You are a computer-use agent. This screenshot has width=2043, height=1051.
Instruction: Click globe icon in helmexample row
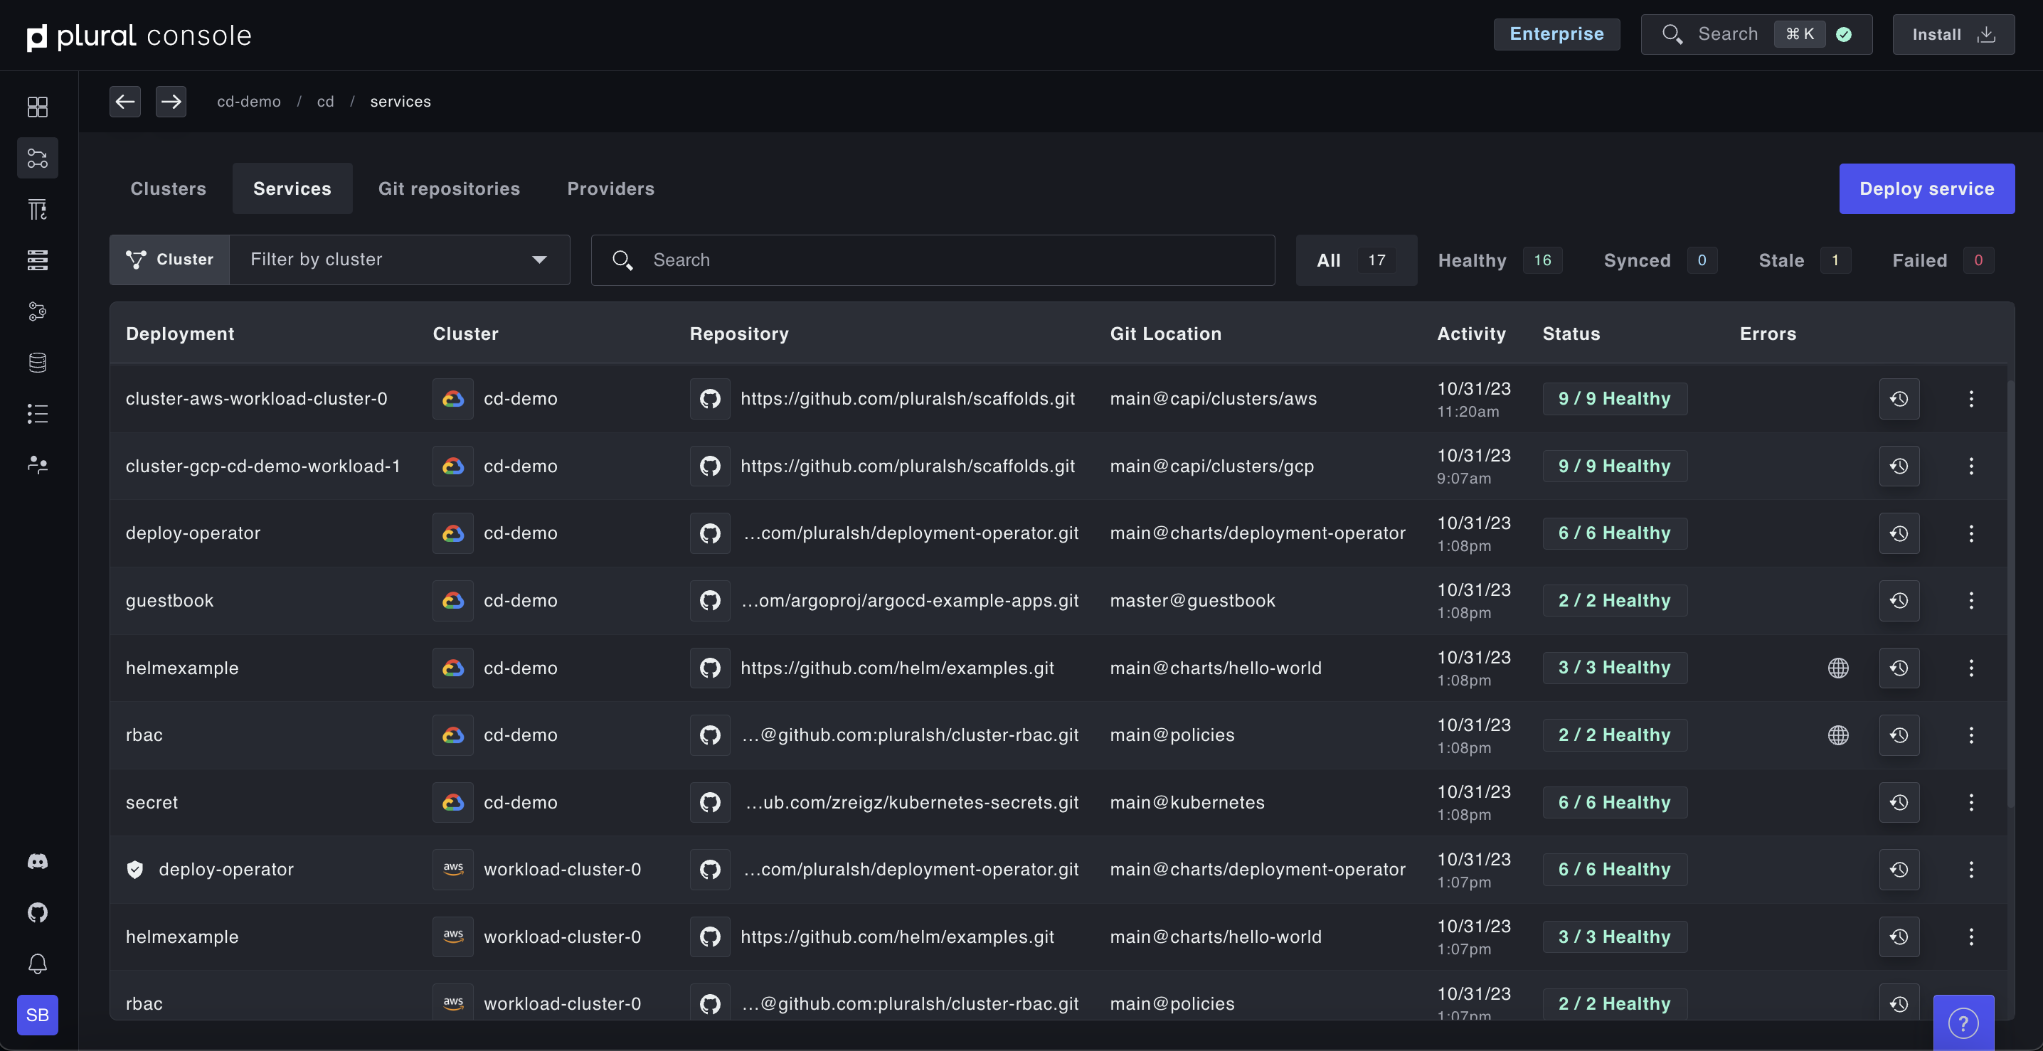1837,668
